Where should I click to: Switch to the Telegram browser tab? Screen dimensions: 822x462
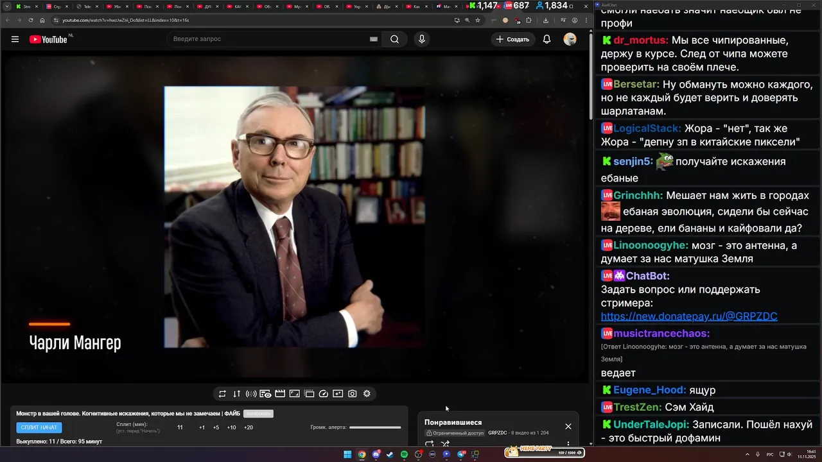point(87,6)
